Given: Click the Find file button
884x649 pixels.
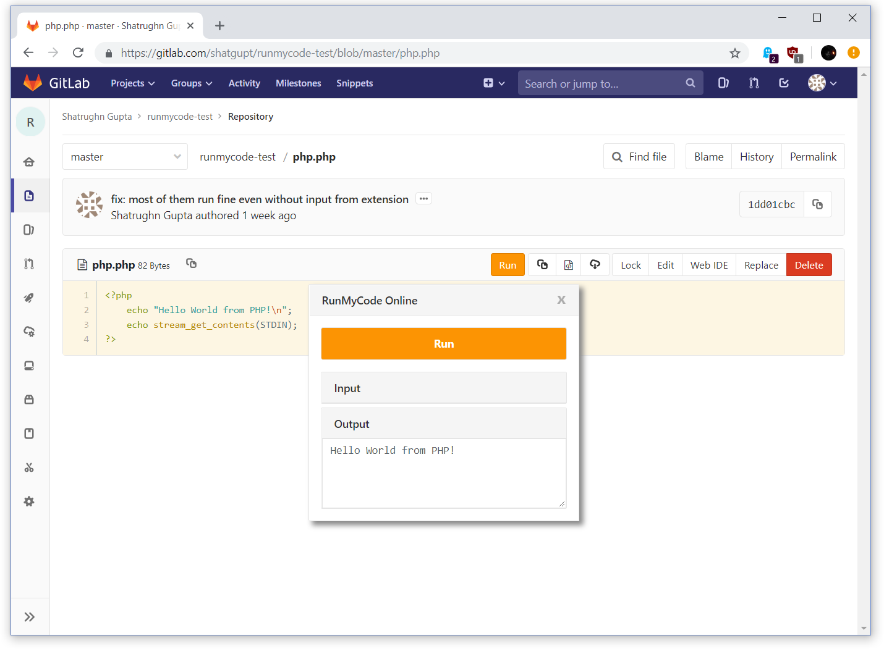Looking at the screenshot, I should coord(639,157).
